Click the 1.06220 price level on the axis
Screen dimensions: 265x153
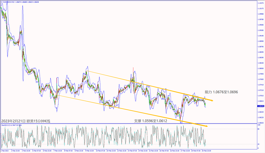click(260, 117)
